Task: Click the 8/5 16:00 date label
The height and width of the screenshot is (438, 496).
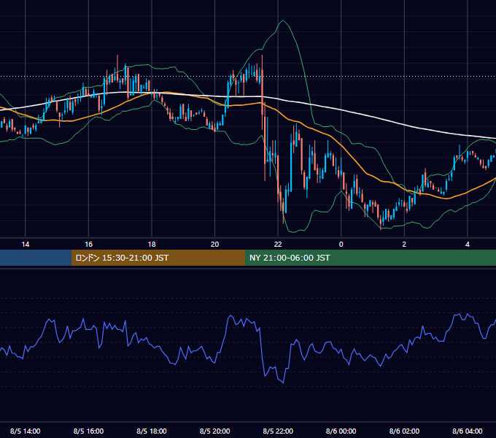Action: coord(88,431)
